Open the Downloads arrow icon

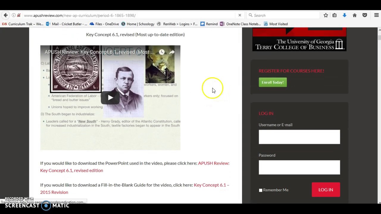(344, 15)
